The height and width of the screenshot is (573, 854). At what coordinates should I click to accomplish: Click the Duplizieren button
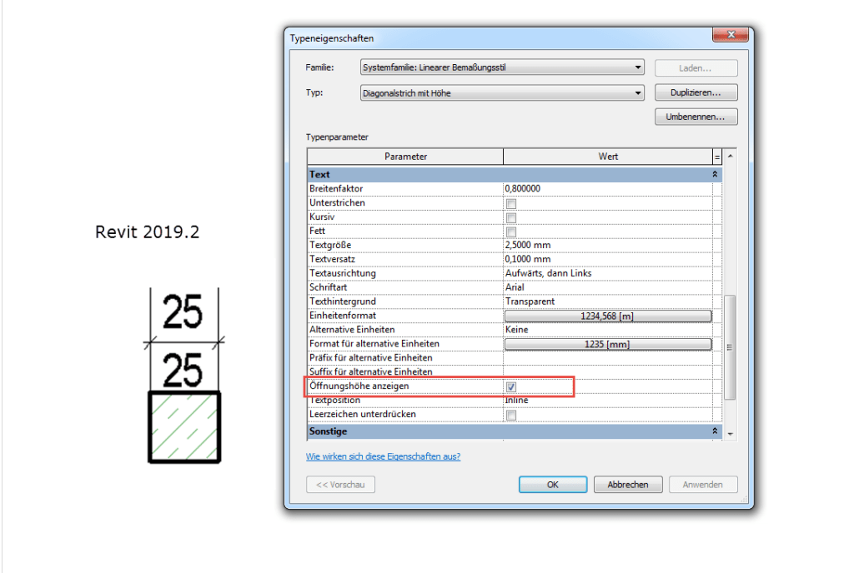[x=696, y=92]
